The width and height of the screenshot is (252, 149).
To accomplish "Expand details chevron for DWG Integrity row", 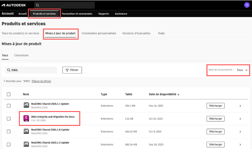I will (x=240, y=119).
